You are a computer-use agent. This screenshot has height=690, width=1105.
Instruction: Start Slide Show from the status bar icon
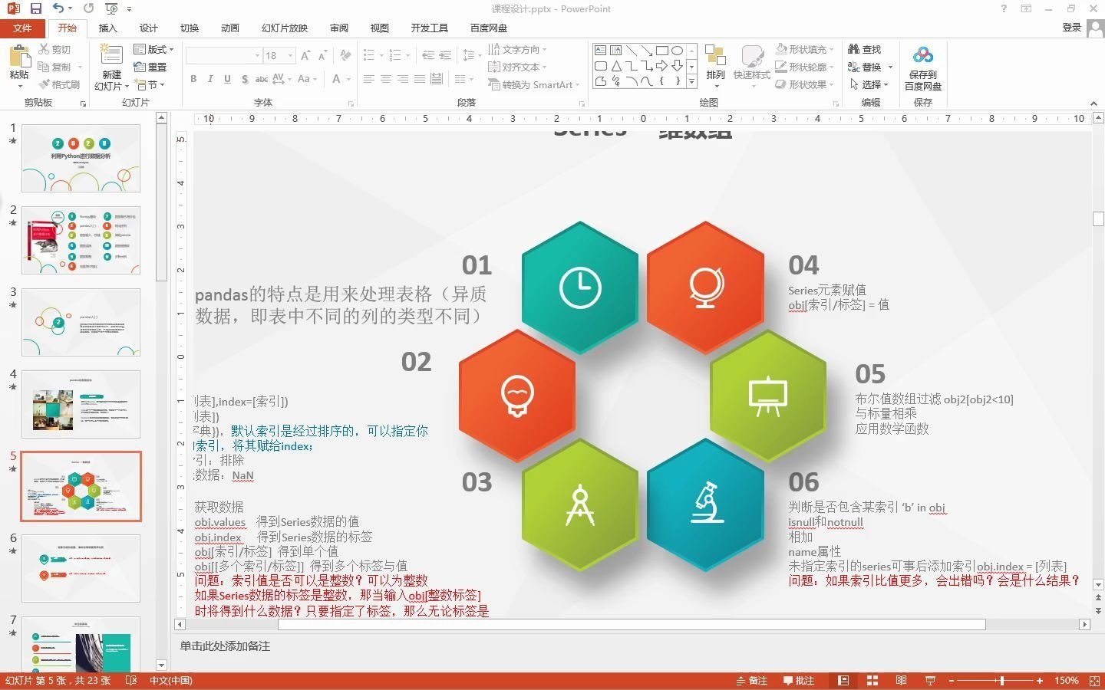click(x=930, y=680)
